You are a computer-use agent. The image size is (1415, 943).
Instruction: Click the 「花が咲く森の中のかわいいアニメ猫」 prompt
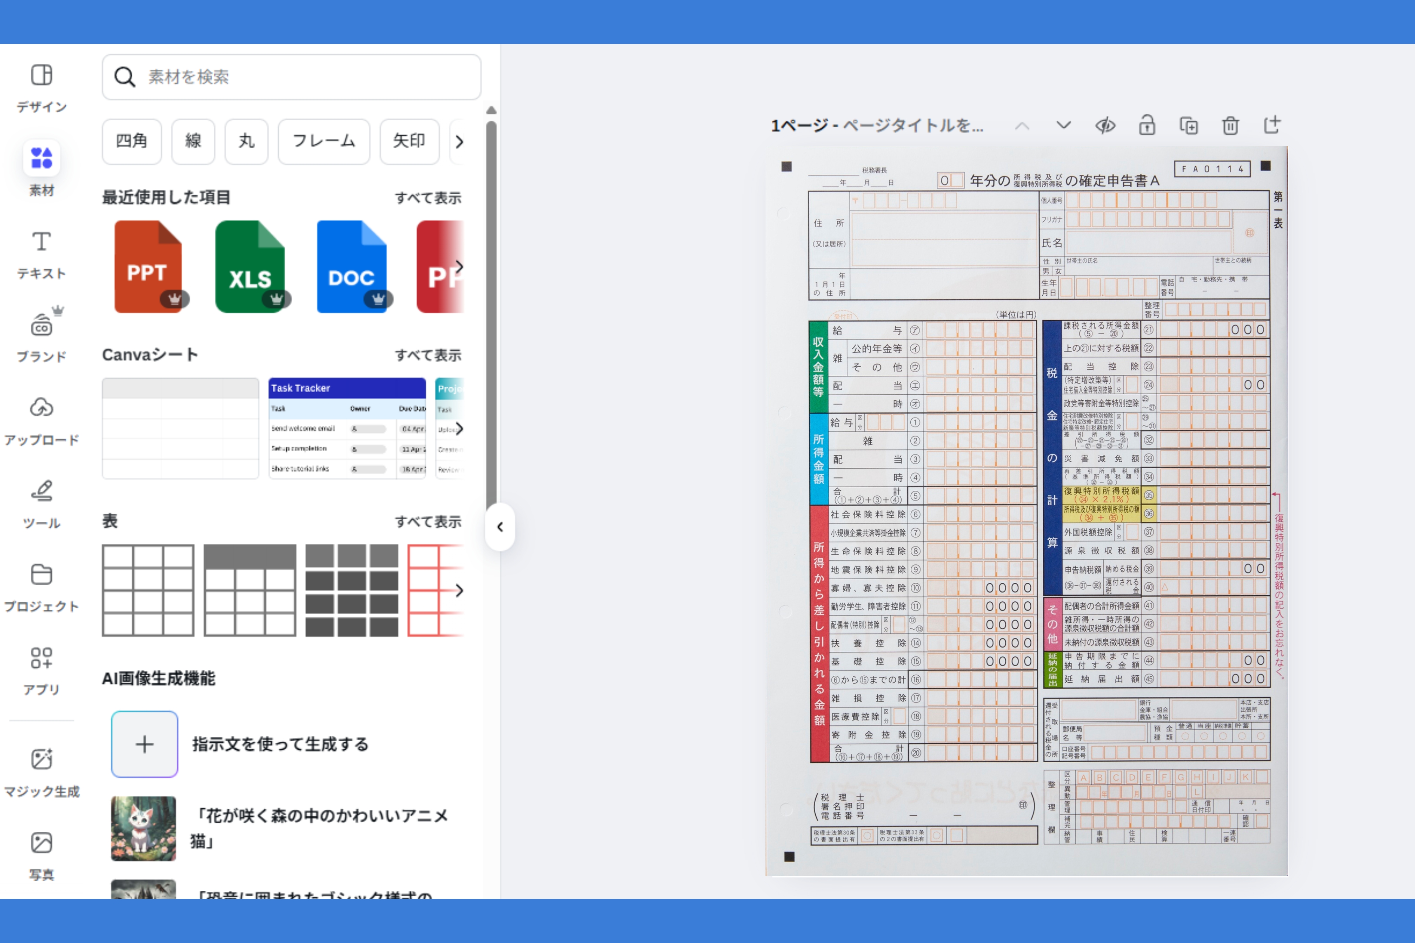pyautogui.click(x=320, y=829)
